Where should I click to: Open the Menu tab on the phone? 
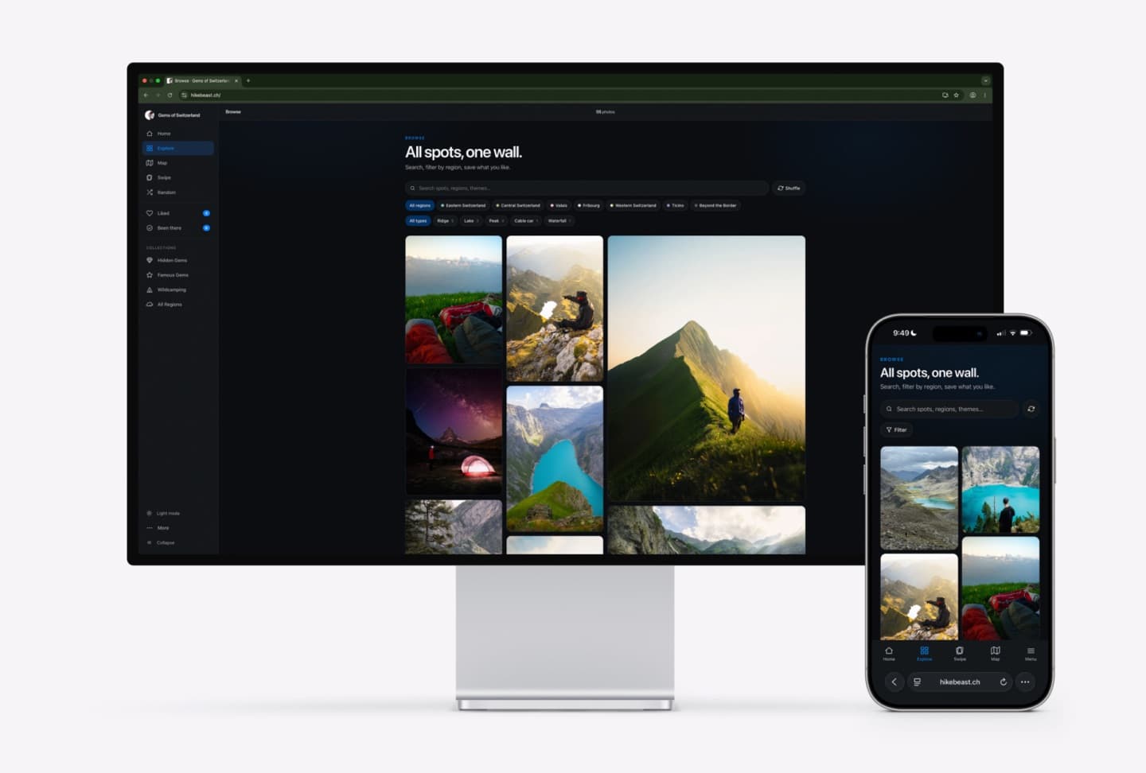pyautogui.click(x=1031, y=653)
